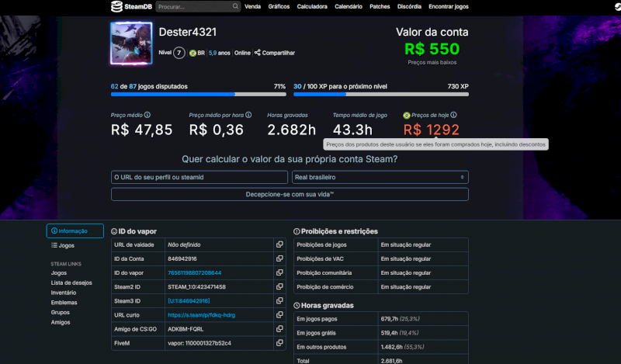Open Amigos Steam link
The width and height of the screenshot is (621, 364).
[61, 322]
